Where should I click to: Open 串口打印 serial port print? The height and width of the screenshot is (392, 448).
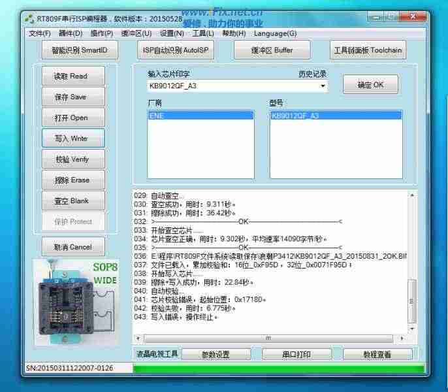[296, 355]
